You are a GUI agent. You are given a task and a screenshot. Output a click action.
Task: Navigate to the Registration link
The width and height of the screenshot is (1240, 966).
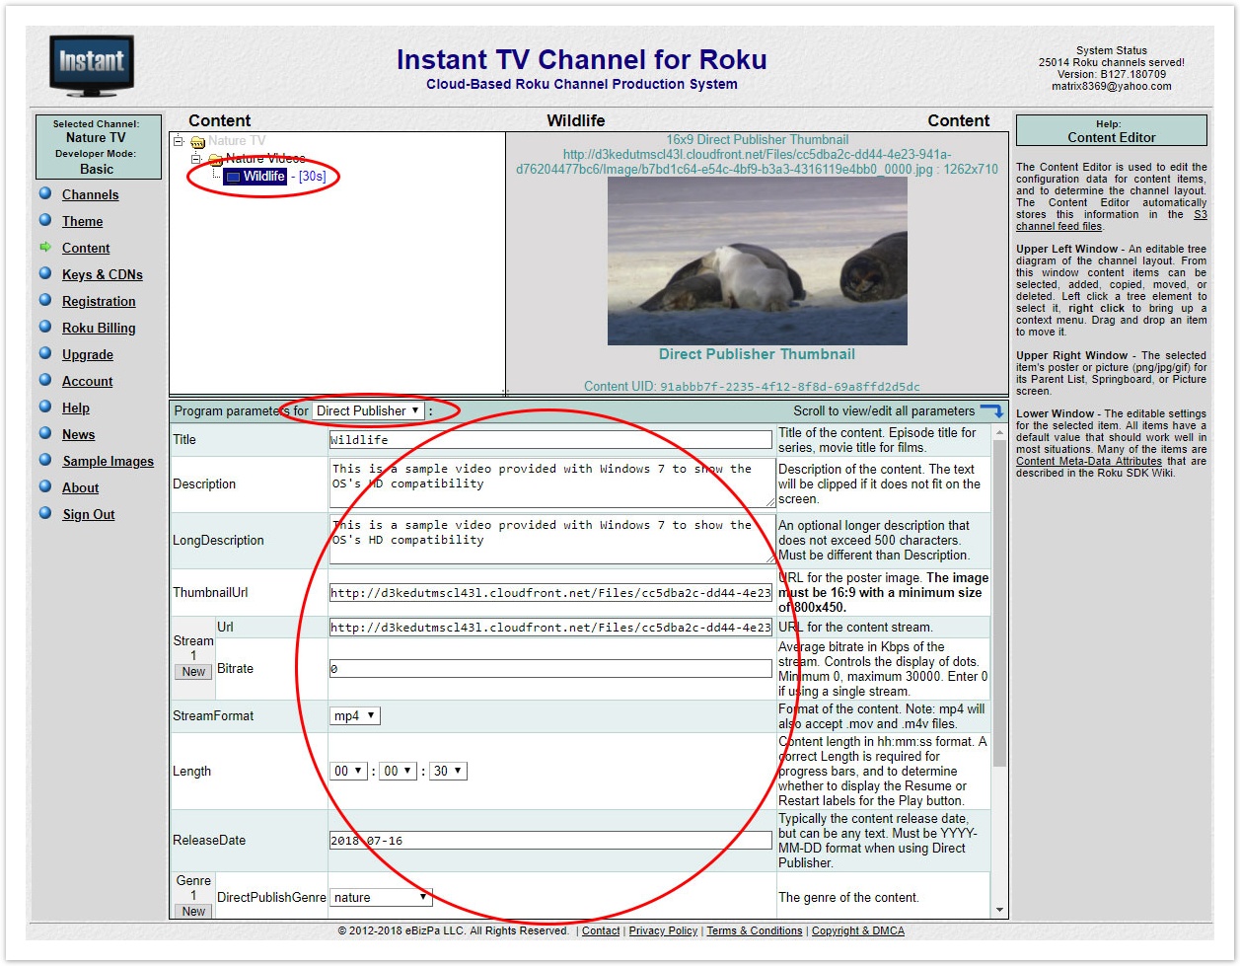99,301
